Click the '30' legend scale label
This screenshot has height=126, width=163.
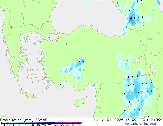click(x=56, y=125)
